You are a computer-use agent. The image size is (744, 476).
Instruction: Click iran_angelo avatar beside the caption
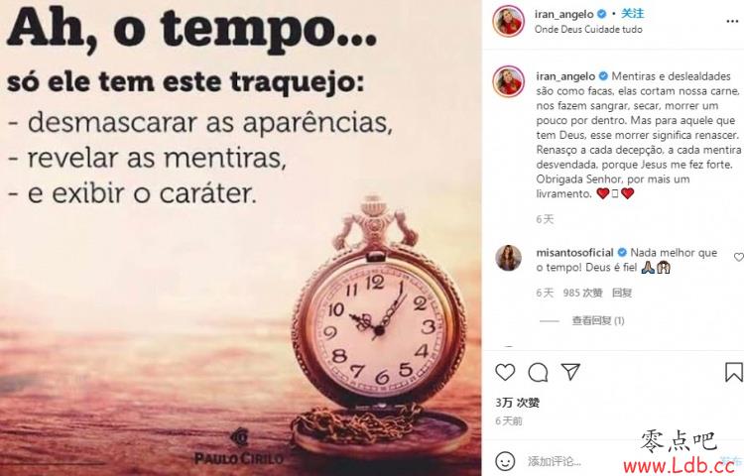(508, 81)
